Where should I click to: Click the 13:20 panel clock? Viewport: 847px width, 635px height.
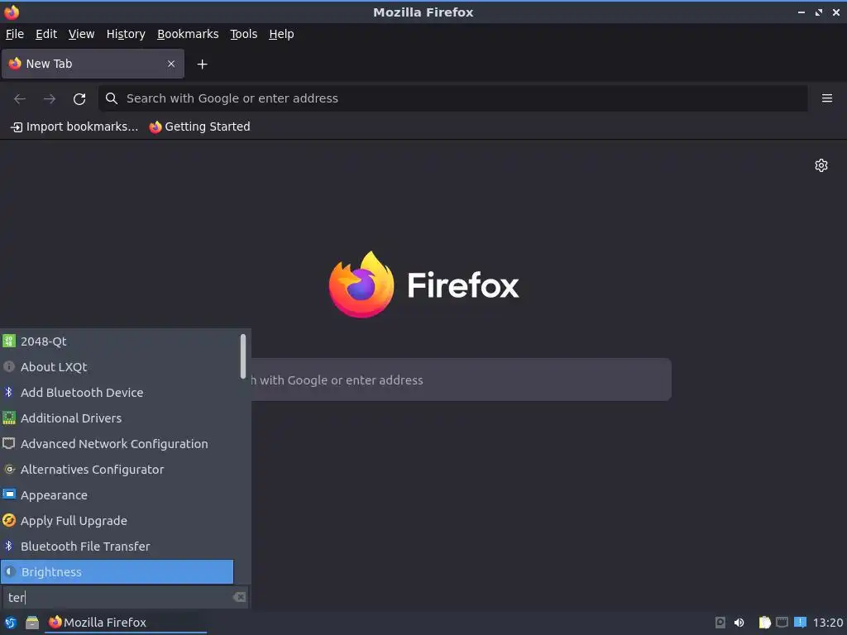[827, 623]
